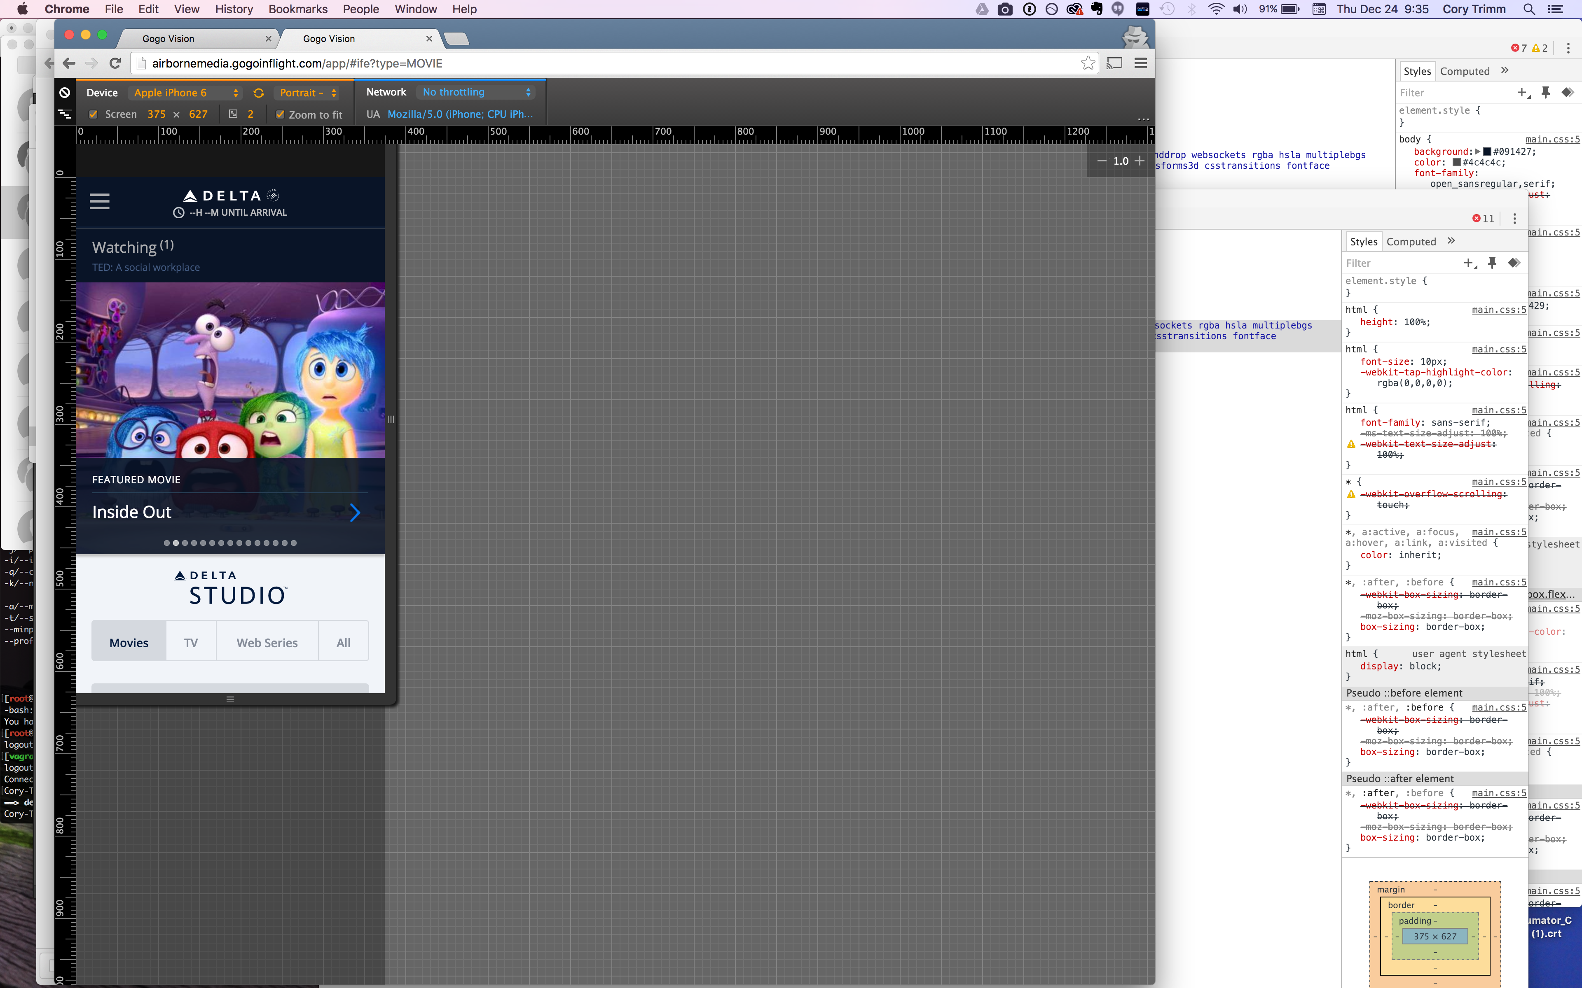1582x988 pixels.
Task: Click the #091427 background color swatch
Action: tap(1487, 151)
